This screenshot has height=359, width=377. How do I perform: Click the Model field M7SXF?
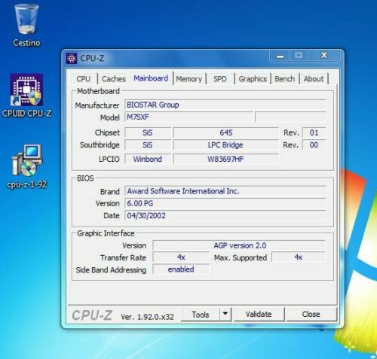click(x=188, y=117)
